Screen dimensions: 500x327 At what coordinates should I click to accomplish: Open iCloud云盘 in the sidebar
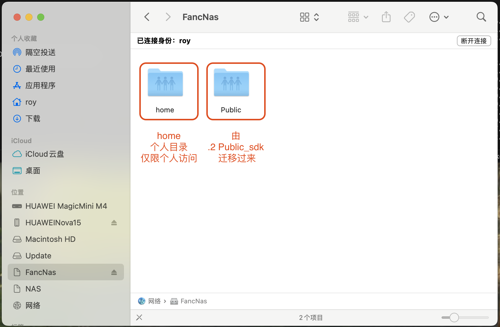click(x=66, y=154)
